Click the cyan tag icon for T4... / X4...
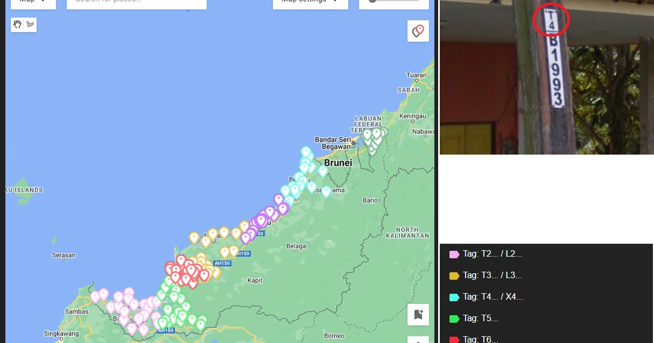 (454, 297)
